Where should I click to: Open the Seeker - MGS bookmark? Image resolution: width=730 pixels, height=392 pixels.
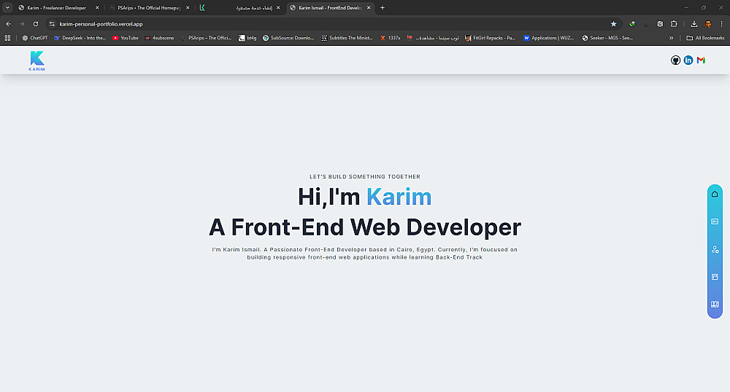(x=607, y=38)
